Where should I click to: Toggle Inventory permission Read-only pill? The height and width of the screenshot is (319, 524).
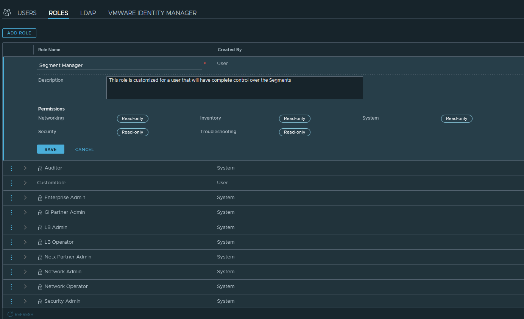[x=295, y=118]
